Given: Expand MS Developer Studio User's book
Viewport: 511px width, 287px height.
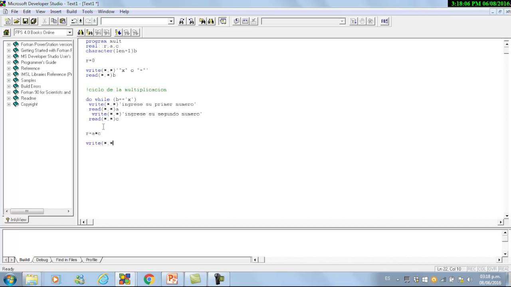Looking at the screenshot, I should [x=9, y=57].
